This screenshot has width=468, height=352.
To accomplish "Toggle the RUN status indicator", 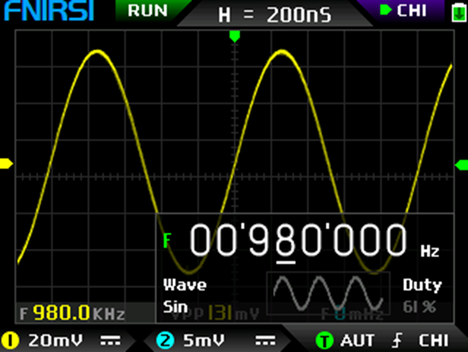I will [147, 11].
